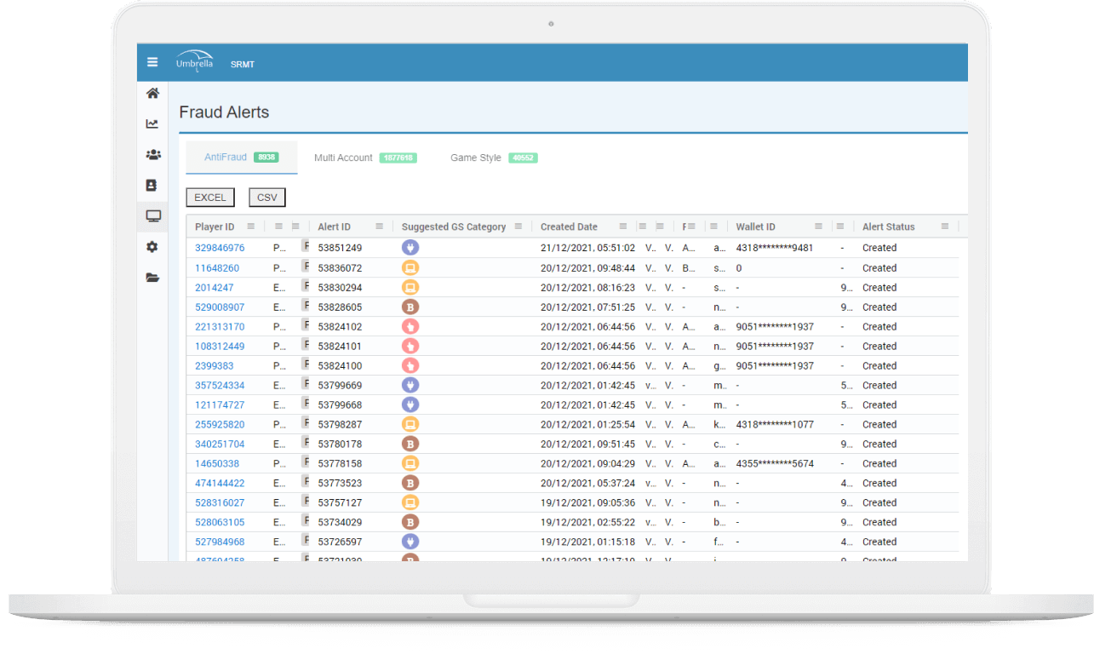The height and width of the screenshot is (654, 1094).
Task: Click the pink category icon for alert 53824102
Action: tap(411, 326)
